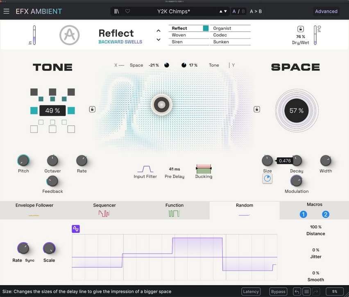Toggle the Rate Sync label
This screenshot has width=349, height=297.
click(x=29, y=260)
